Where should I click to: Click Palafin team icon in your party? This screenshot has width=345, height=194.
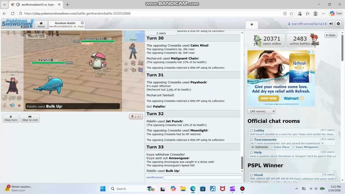pyautogui.click(x=12, y=105)
